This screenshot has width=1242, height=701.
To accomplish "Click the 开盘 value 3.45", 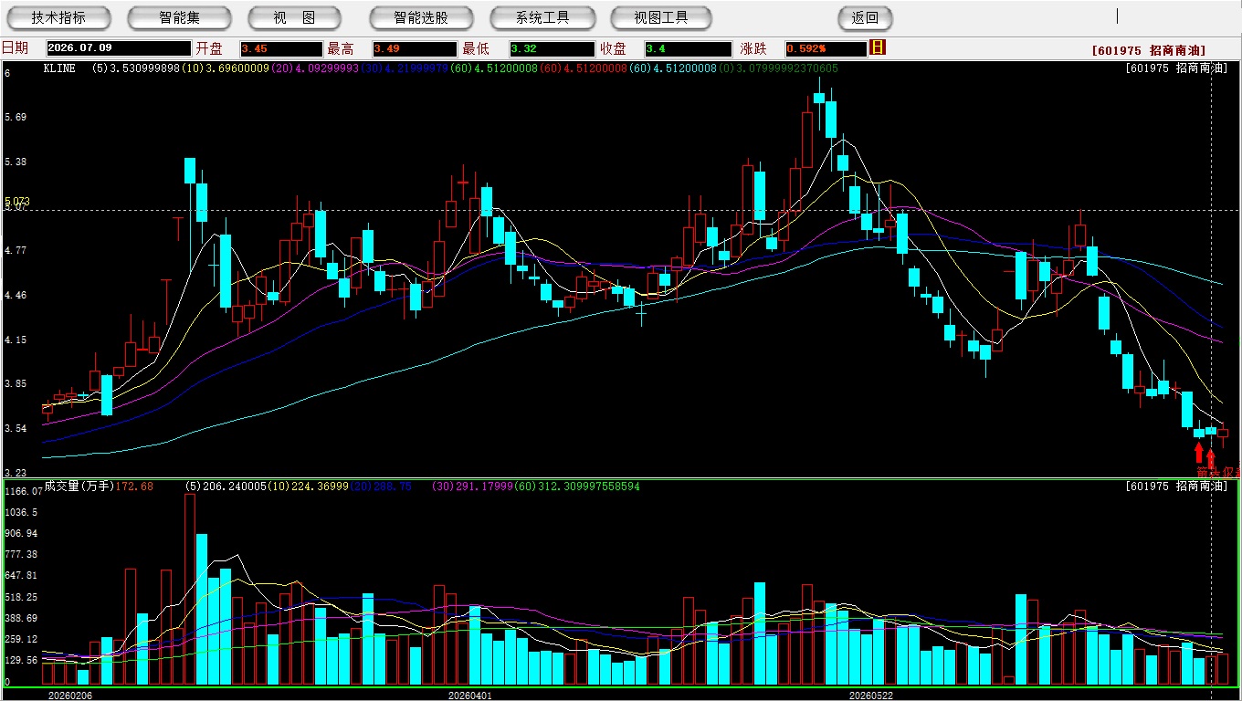I will pos(281,48).
